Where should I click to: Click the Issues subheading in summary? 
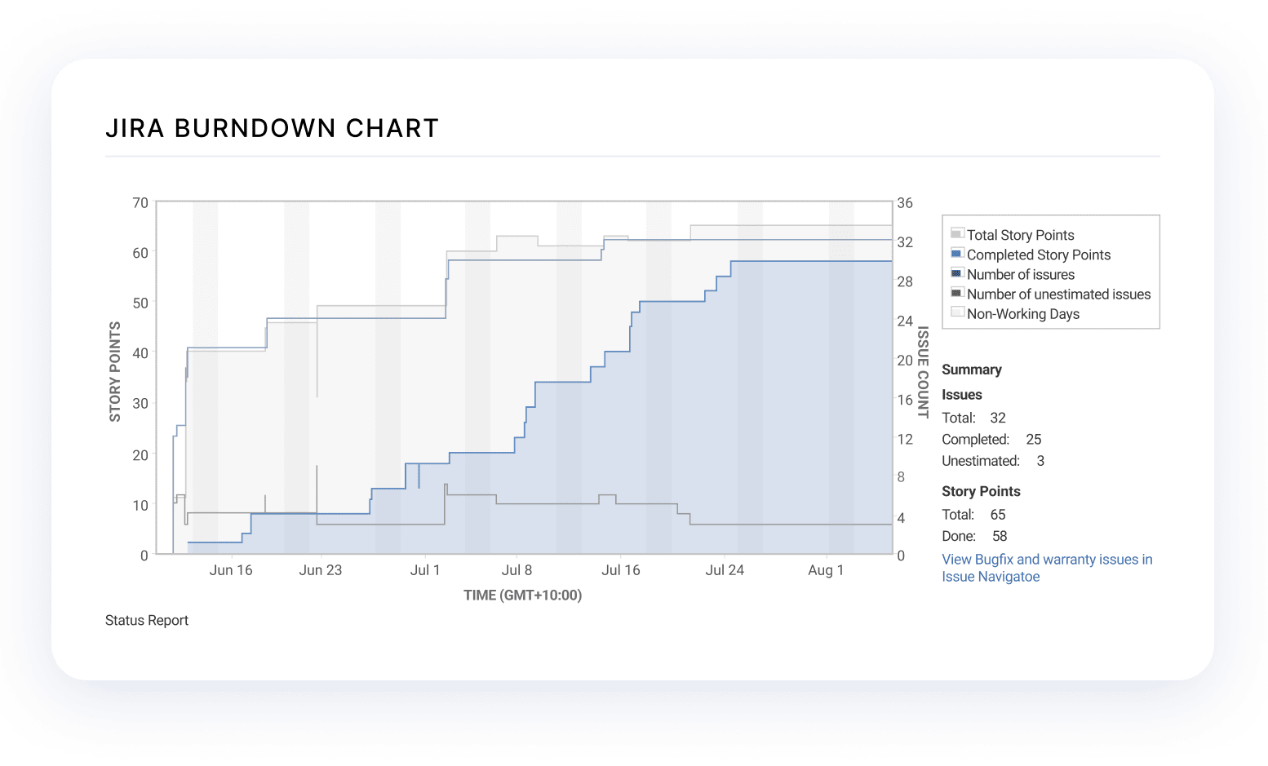tap(961, 395)
